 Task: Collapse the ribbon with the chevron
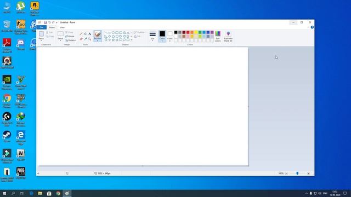point(308,27)
